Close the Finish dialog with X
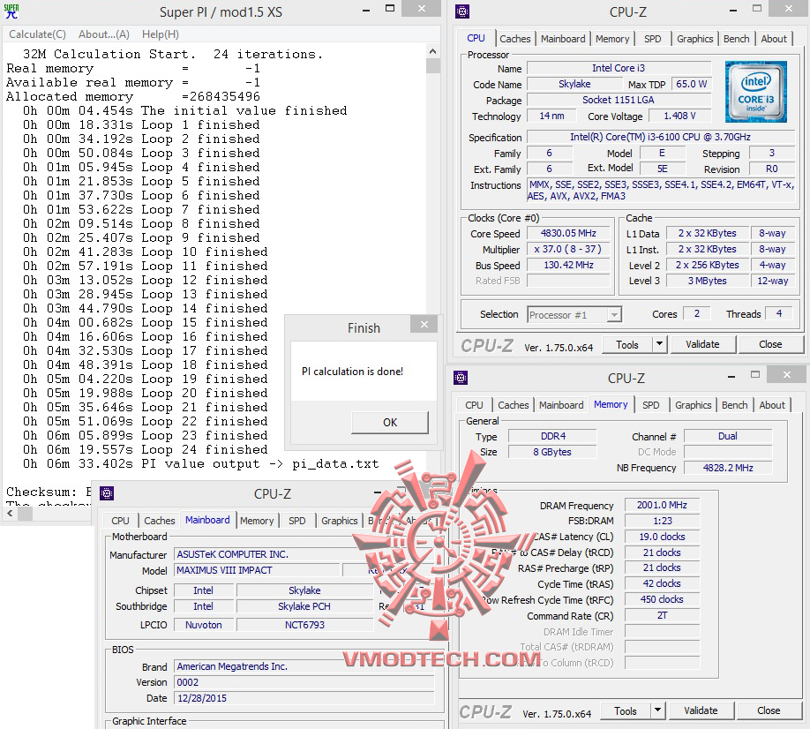 tap(424, 324)
